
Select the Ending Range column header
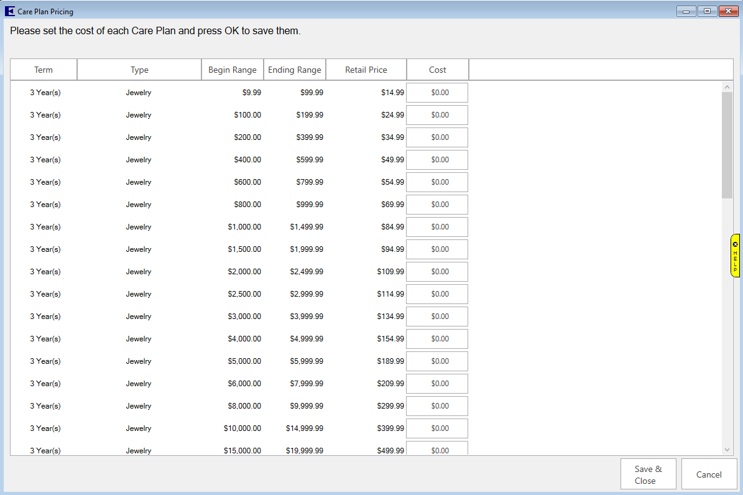[295, 70]
